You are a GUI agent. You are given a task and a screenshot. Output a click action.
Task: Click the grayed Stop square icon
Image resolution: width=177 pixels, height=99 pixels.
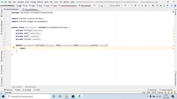149,5
